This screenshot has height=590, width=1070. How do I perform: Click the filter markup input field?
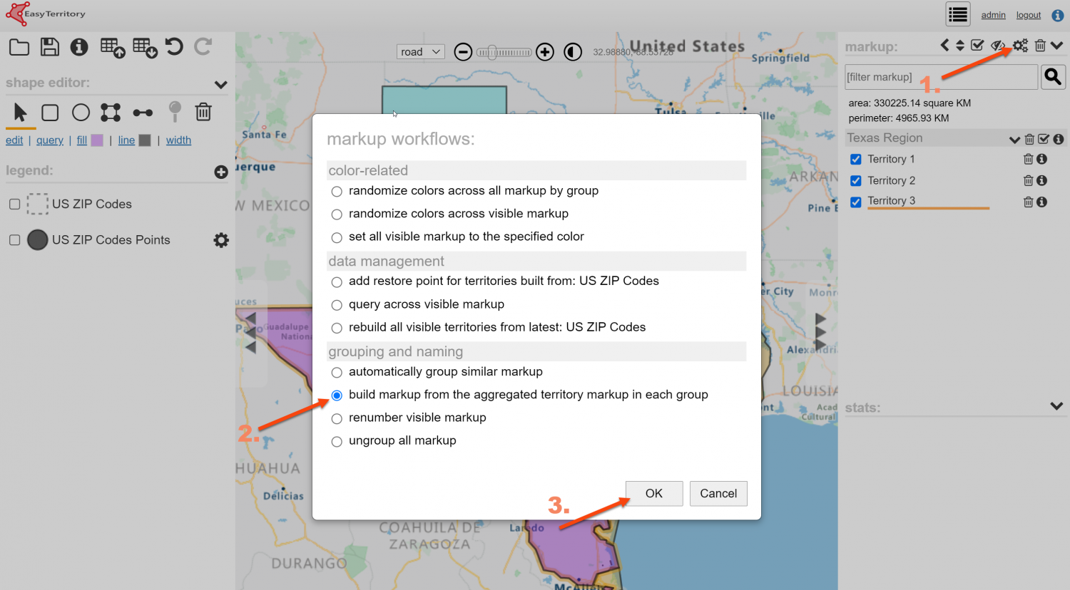point(940,76)
